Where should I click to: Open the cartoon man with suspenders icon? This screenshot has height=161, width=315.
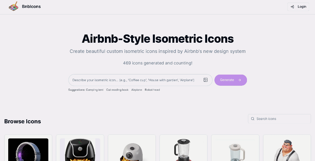click(287, 149)
